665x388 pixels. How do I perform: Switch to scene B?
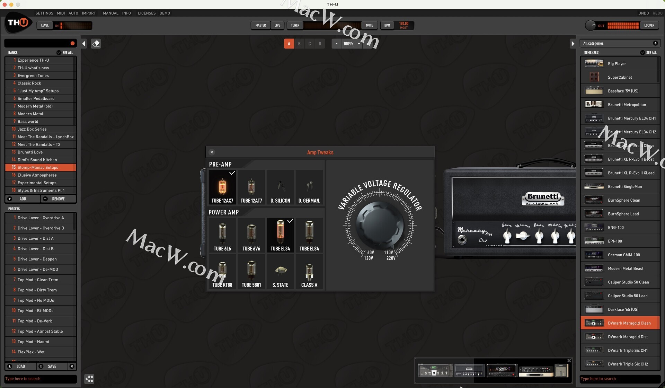[x=299, y=44]
